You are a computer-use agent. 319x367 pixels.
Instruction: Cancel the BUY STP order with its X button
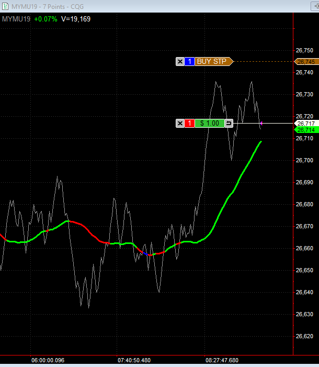(x=180, y=62)
